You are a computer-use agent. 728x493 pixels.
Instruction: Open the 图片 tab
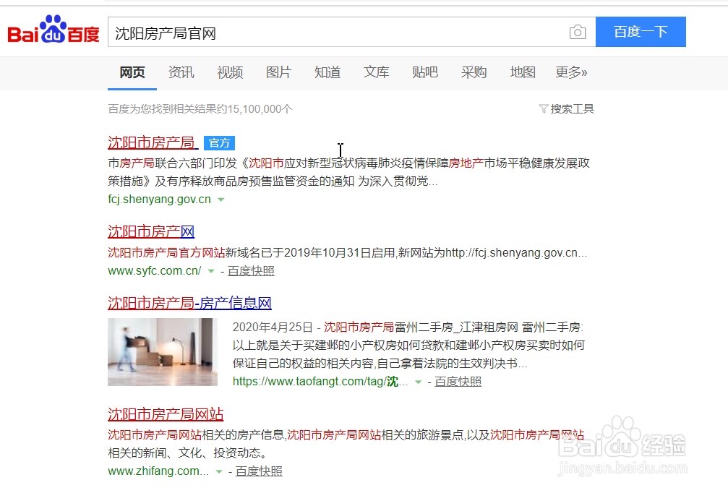tap(278, 72)
